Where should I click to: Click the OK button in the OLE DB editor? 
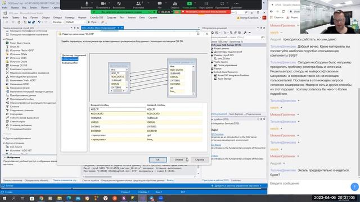pyautogui.click(x=157, y=159)
